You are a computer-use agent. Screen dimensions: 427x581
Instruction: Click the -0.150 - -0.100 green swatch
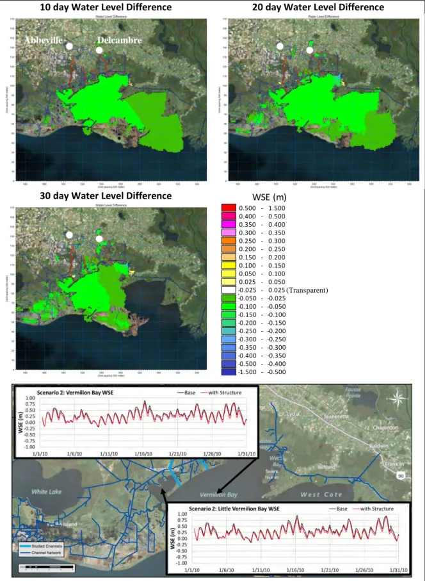[x=229, y=315]
